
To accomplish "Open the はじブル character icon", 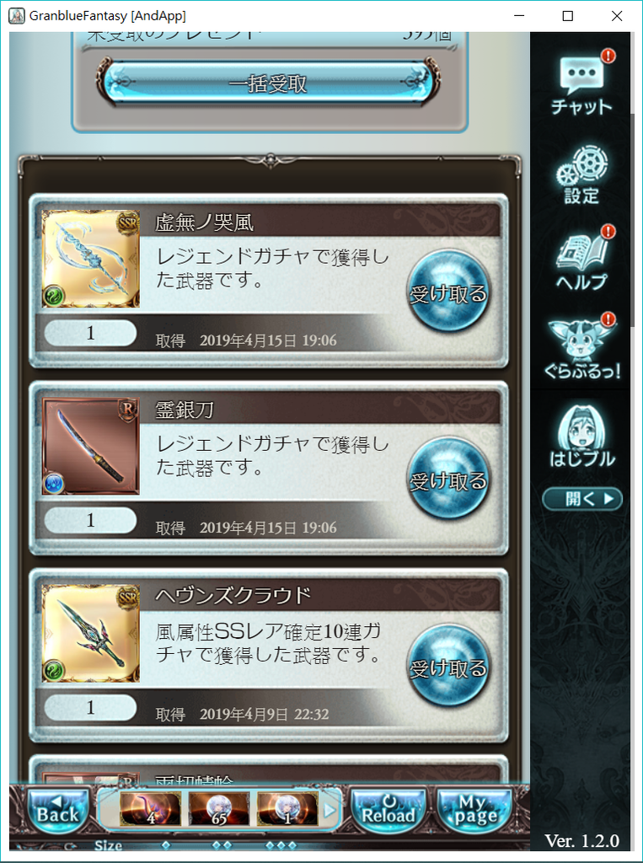I will click(x=582, y=436).
